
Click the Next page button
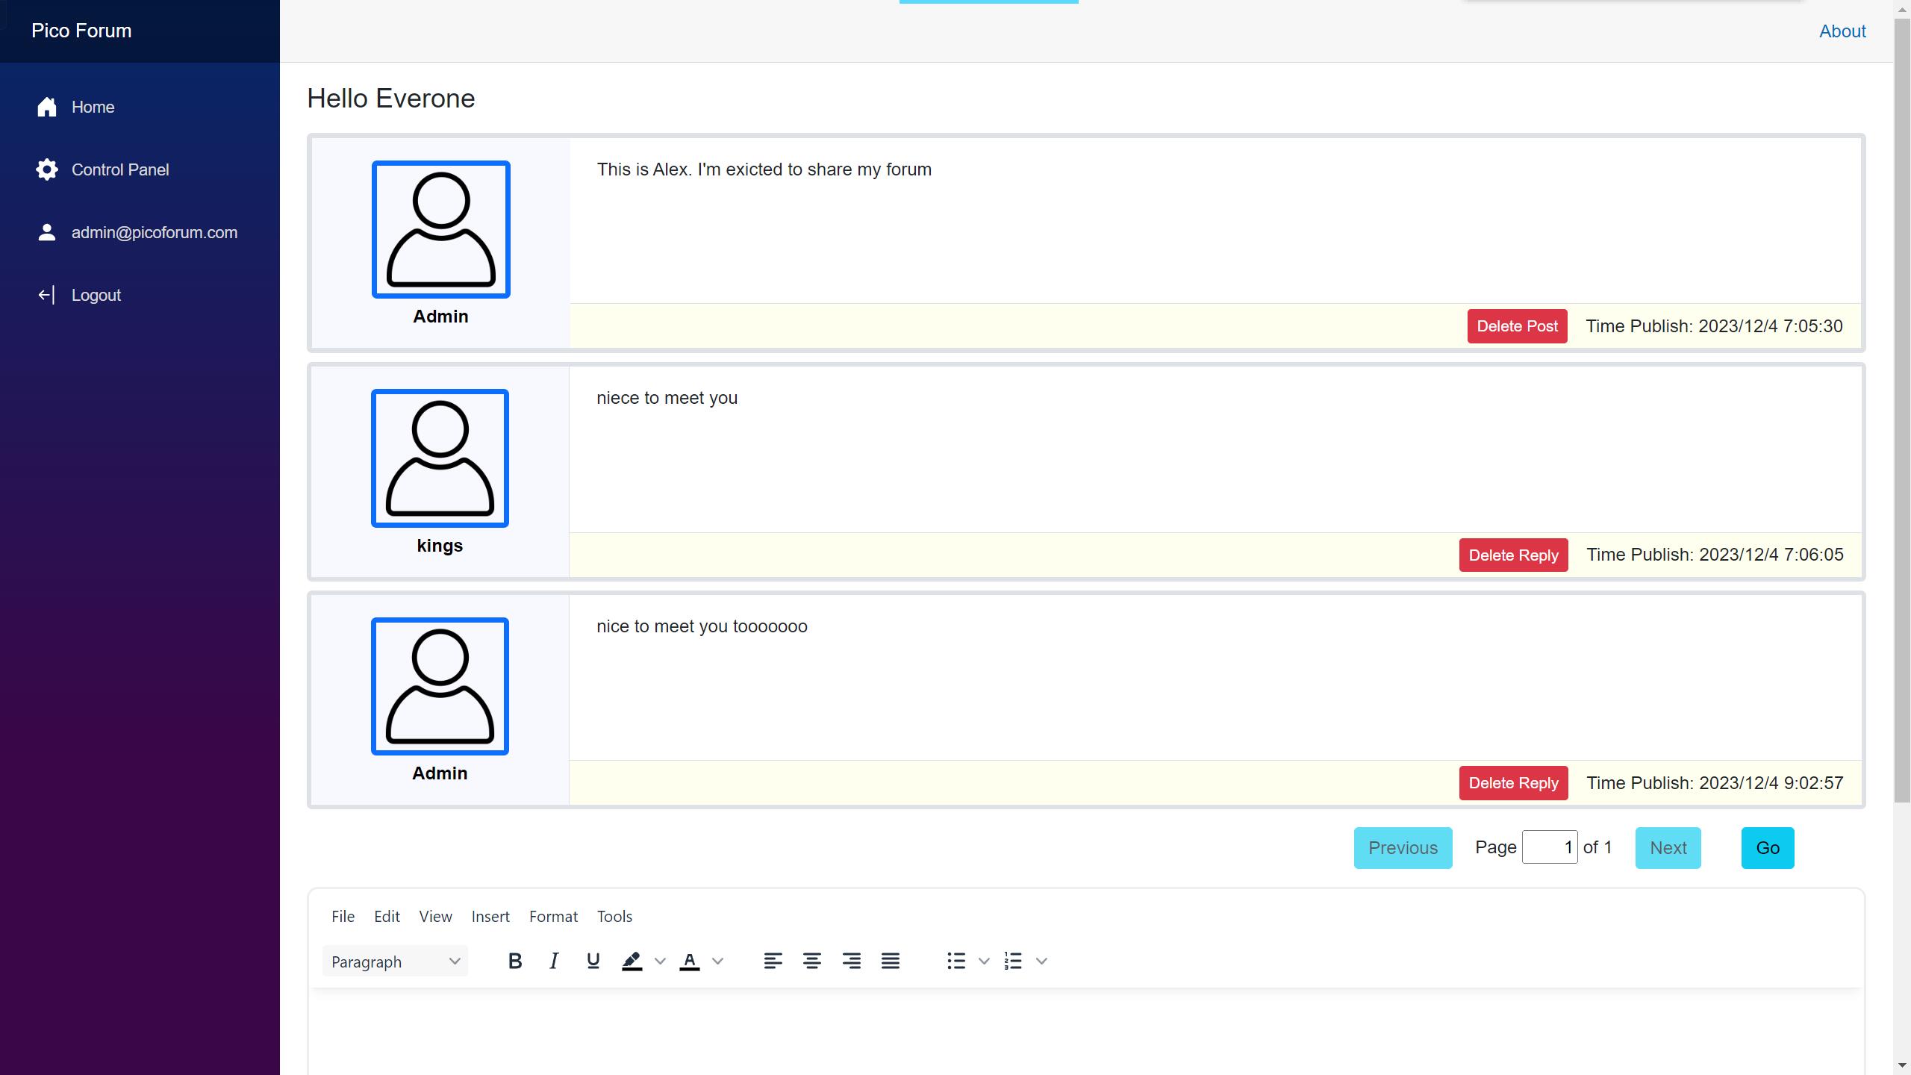point(1668,848)
